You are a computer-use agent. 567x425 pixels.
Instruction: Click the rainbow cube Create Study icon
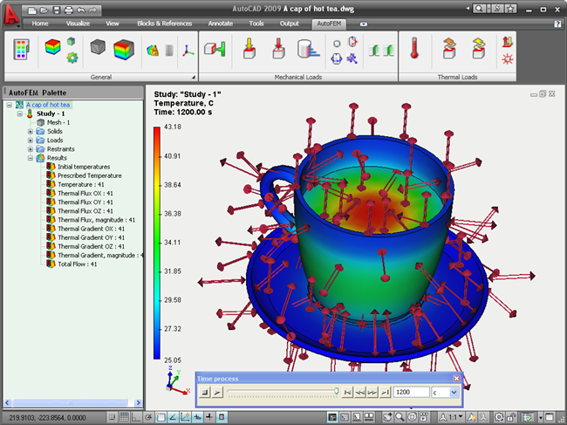click(x=53, y=47)
